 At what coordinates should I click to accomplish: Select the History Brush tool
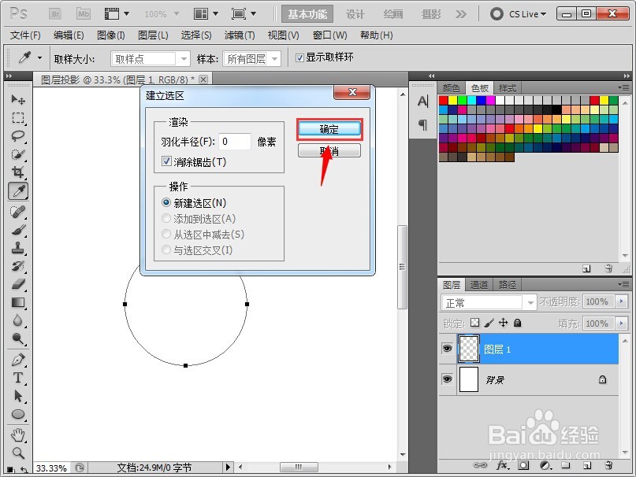coord(18,266)
